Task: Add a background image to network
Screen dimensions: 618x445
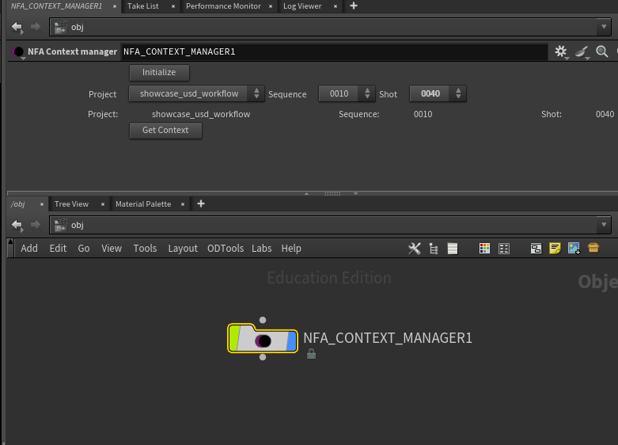Action: [x=574, y=249]
